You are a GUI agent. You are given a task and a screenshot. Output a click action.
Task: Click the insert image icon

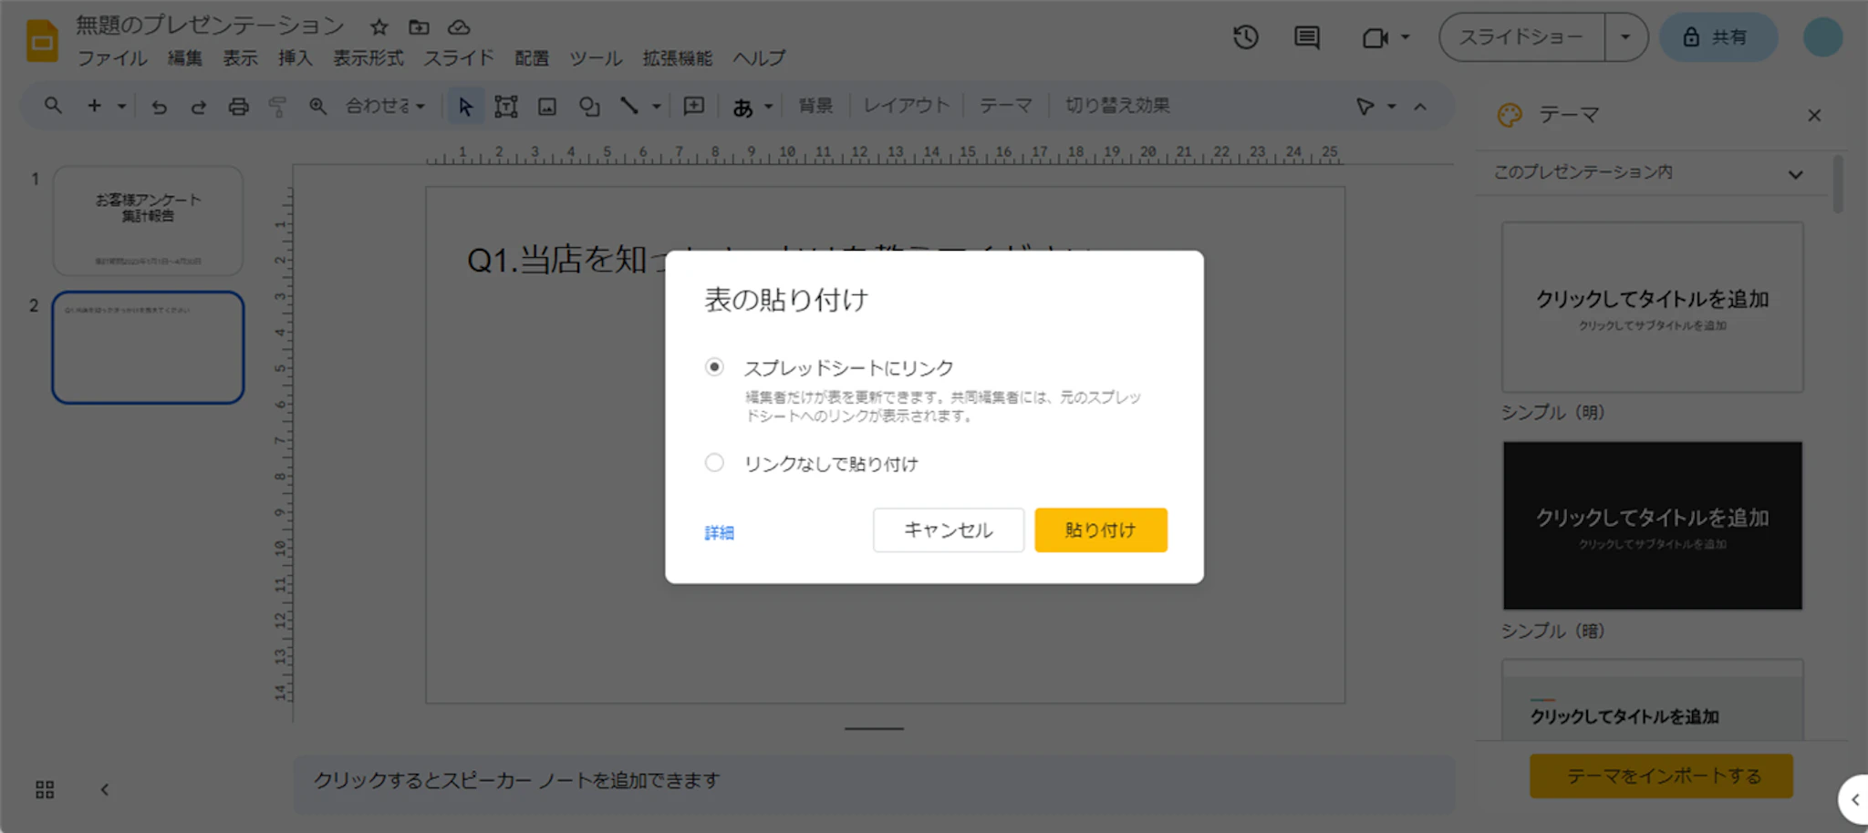click(x=546, y=107)
